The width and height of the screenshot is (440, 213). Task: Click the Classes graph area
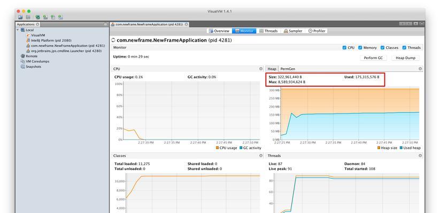pyautogui.click(x=193, y=193)
